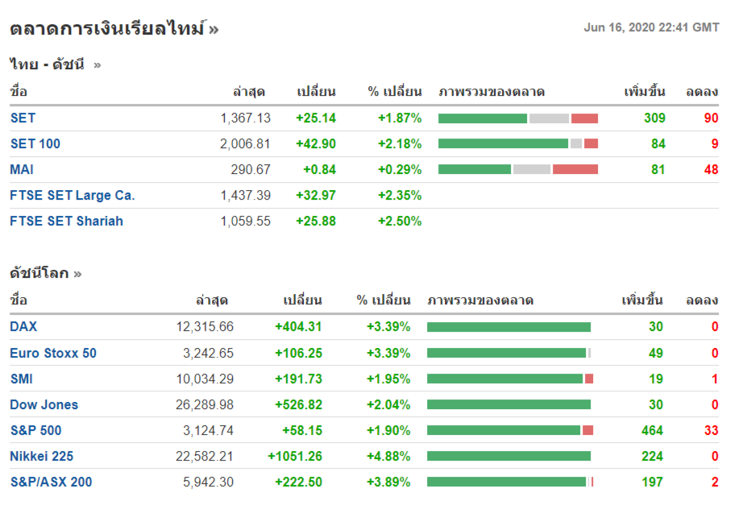747x509 pixels.
Task: Click the market overview bar for SET 100
Action: pos(517,144)
